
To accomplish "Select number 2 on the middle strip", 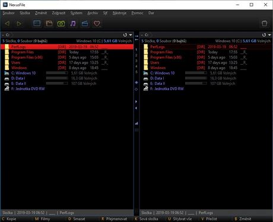I will tap(136, 55).
